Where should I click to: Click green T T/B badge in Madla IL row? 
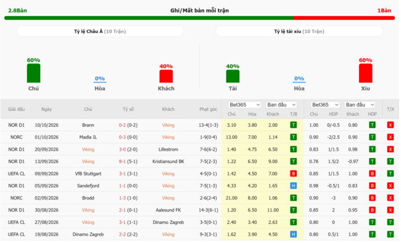[293, 137]
